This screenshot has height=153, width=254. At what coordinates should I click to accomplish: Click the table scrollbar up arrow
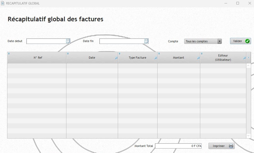pos(248,66)
